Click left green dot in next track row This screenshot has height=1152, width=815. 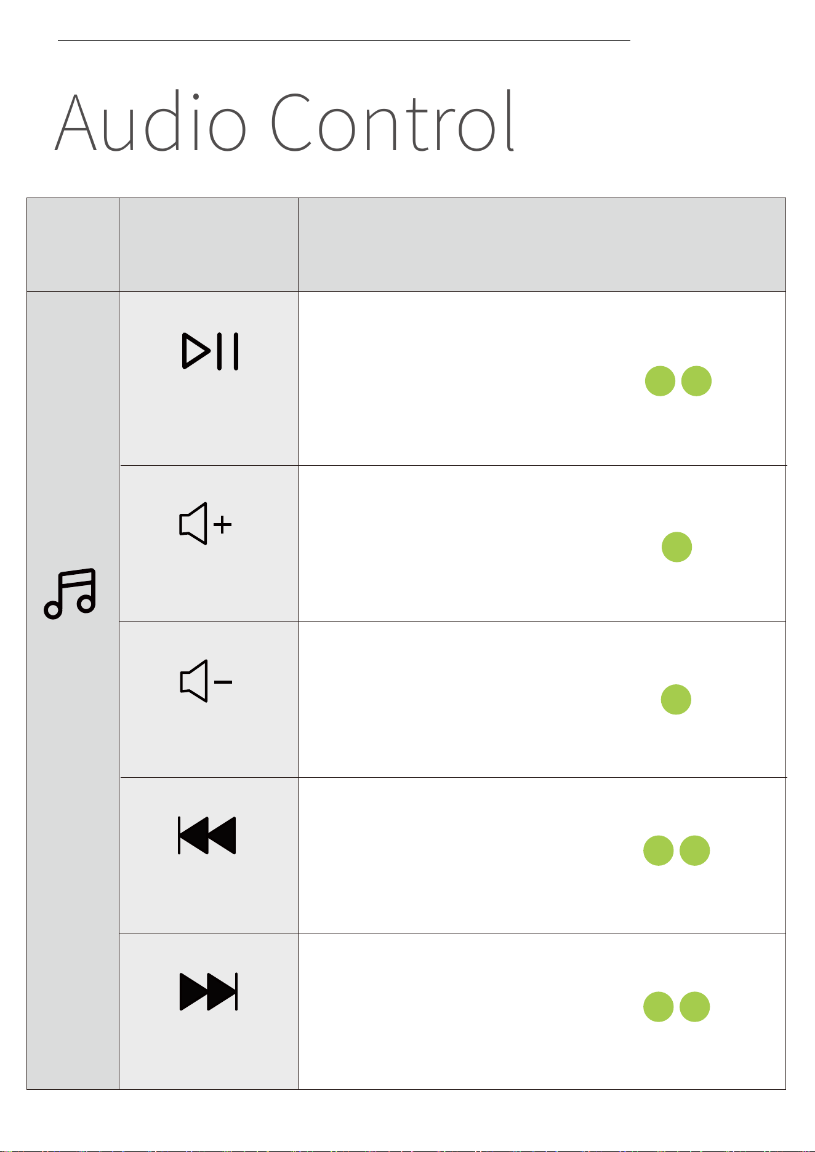pyautogui.click(x=658, y=1007)
